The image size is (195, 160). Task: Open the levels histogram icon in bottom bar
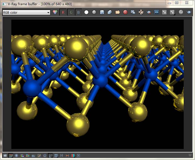[x=33, y=155]
